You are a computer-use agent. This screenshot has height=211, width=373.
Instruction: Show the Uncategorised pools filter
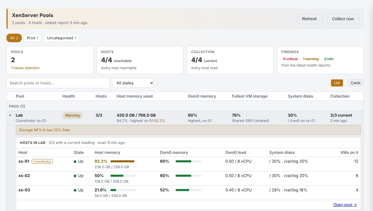(61, 38)
